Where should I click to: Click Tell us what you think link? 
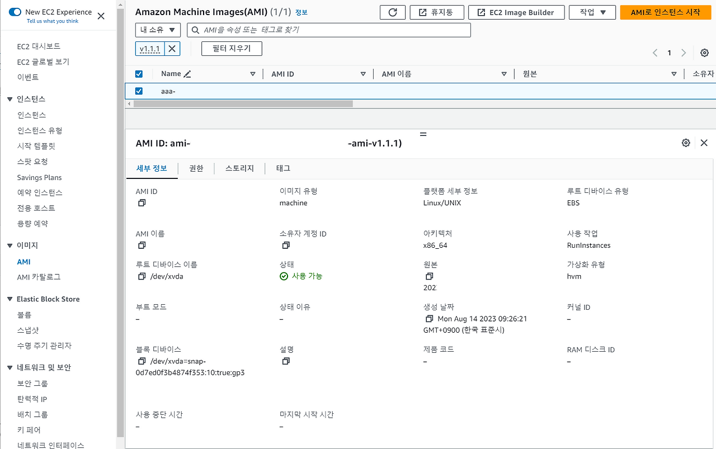[x=52, y=21]
